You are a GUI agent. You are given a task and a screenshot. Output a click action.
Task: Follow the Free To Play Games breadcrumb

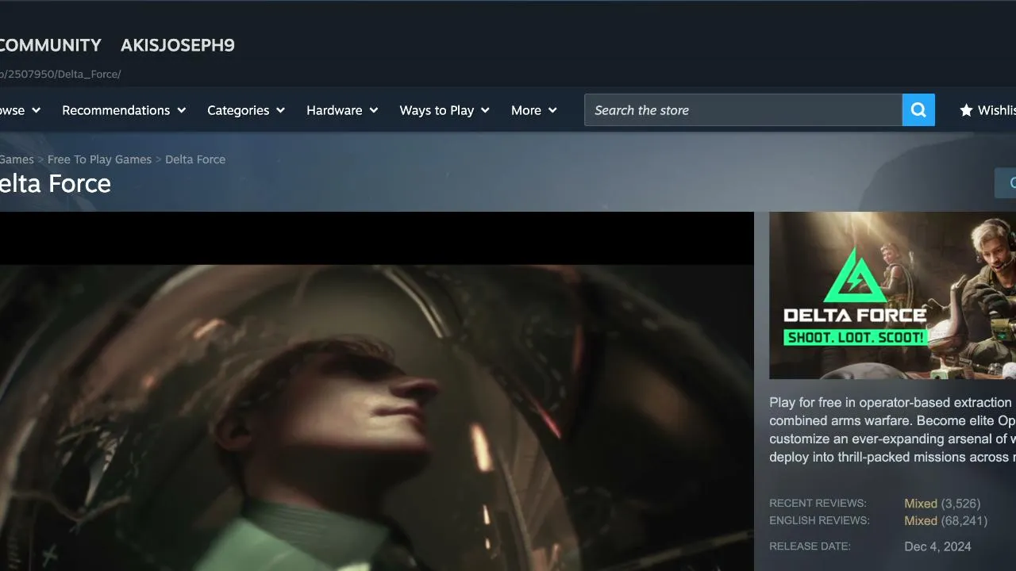tap(99, 159)
